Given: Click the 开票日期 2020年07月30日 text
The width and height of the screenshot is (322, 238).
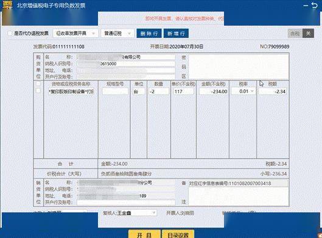Looking at the screenshot, I should tap(177, 46).
